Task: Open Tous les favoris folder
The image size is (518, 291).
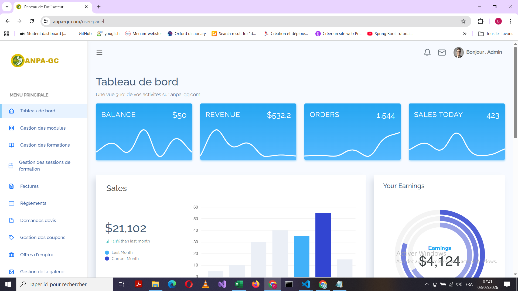Action: (496, 34)
